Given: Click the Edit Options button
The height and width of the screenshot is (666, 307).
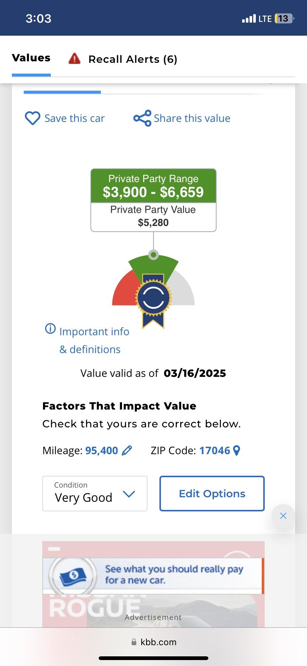Looking at the screenshot, I should click(x=212, y=494).
